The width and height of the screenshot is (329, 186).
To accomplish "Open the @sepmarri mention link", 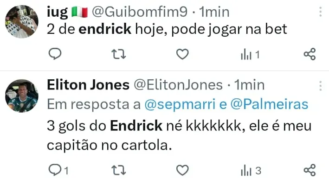I will tap(180, 104).
